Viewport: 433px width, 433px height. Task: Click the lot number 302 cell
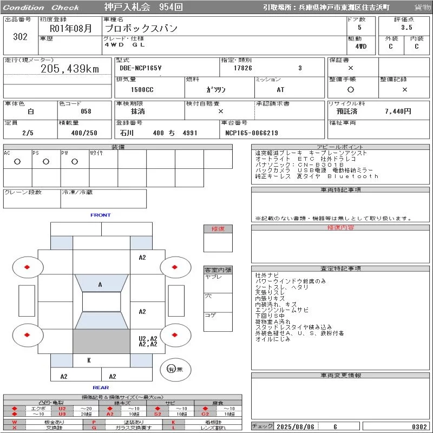tap(21, 36)
